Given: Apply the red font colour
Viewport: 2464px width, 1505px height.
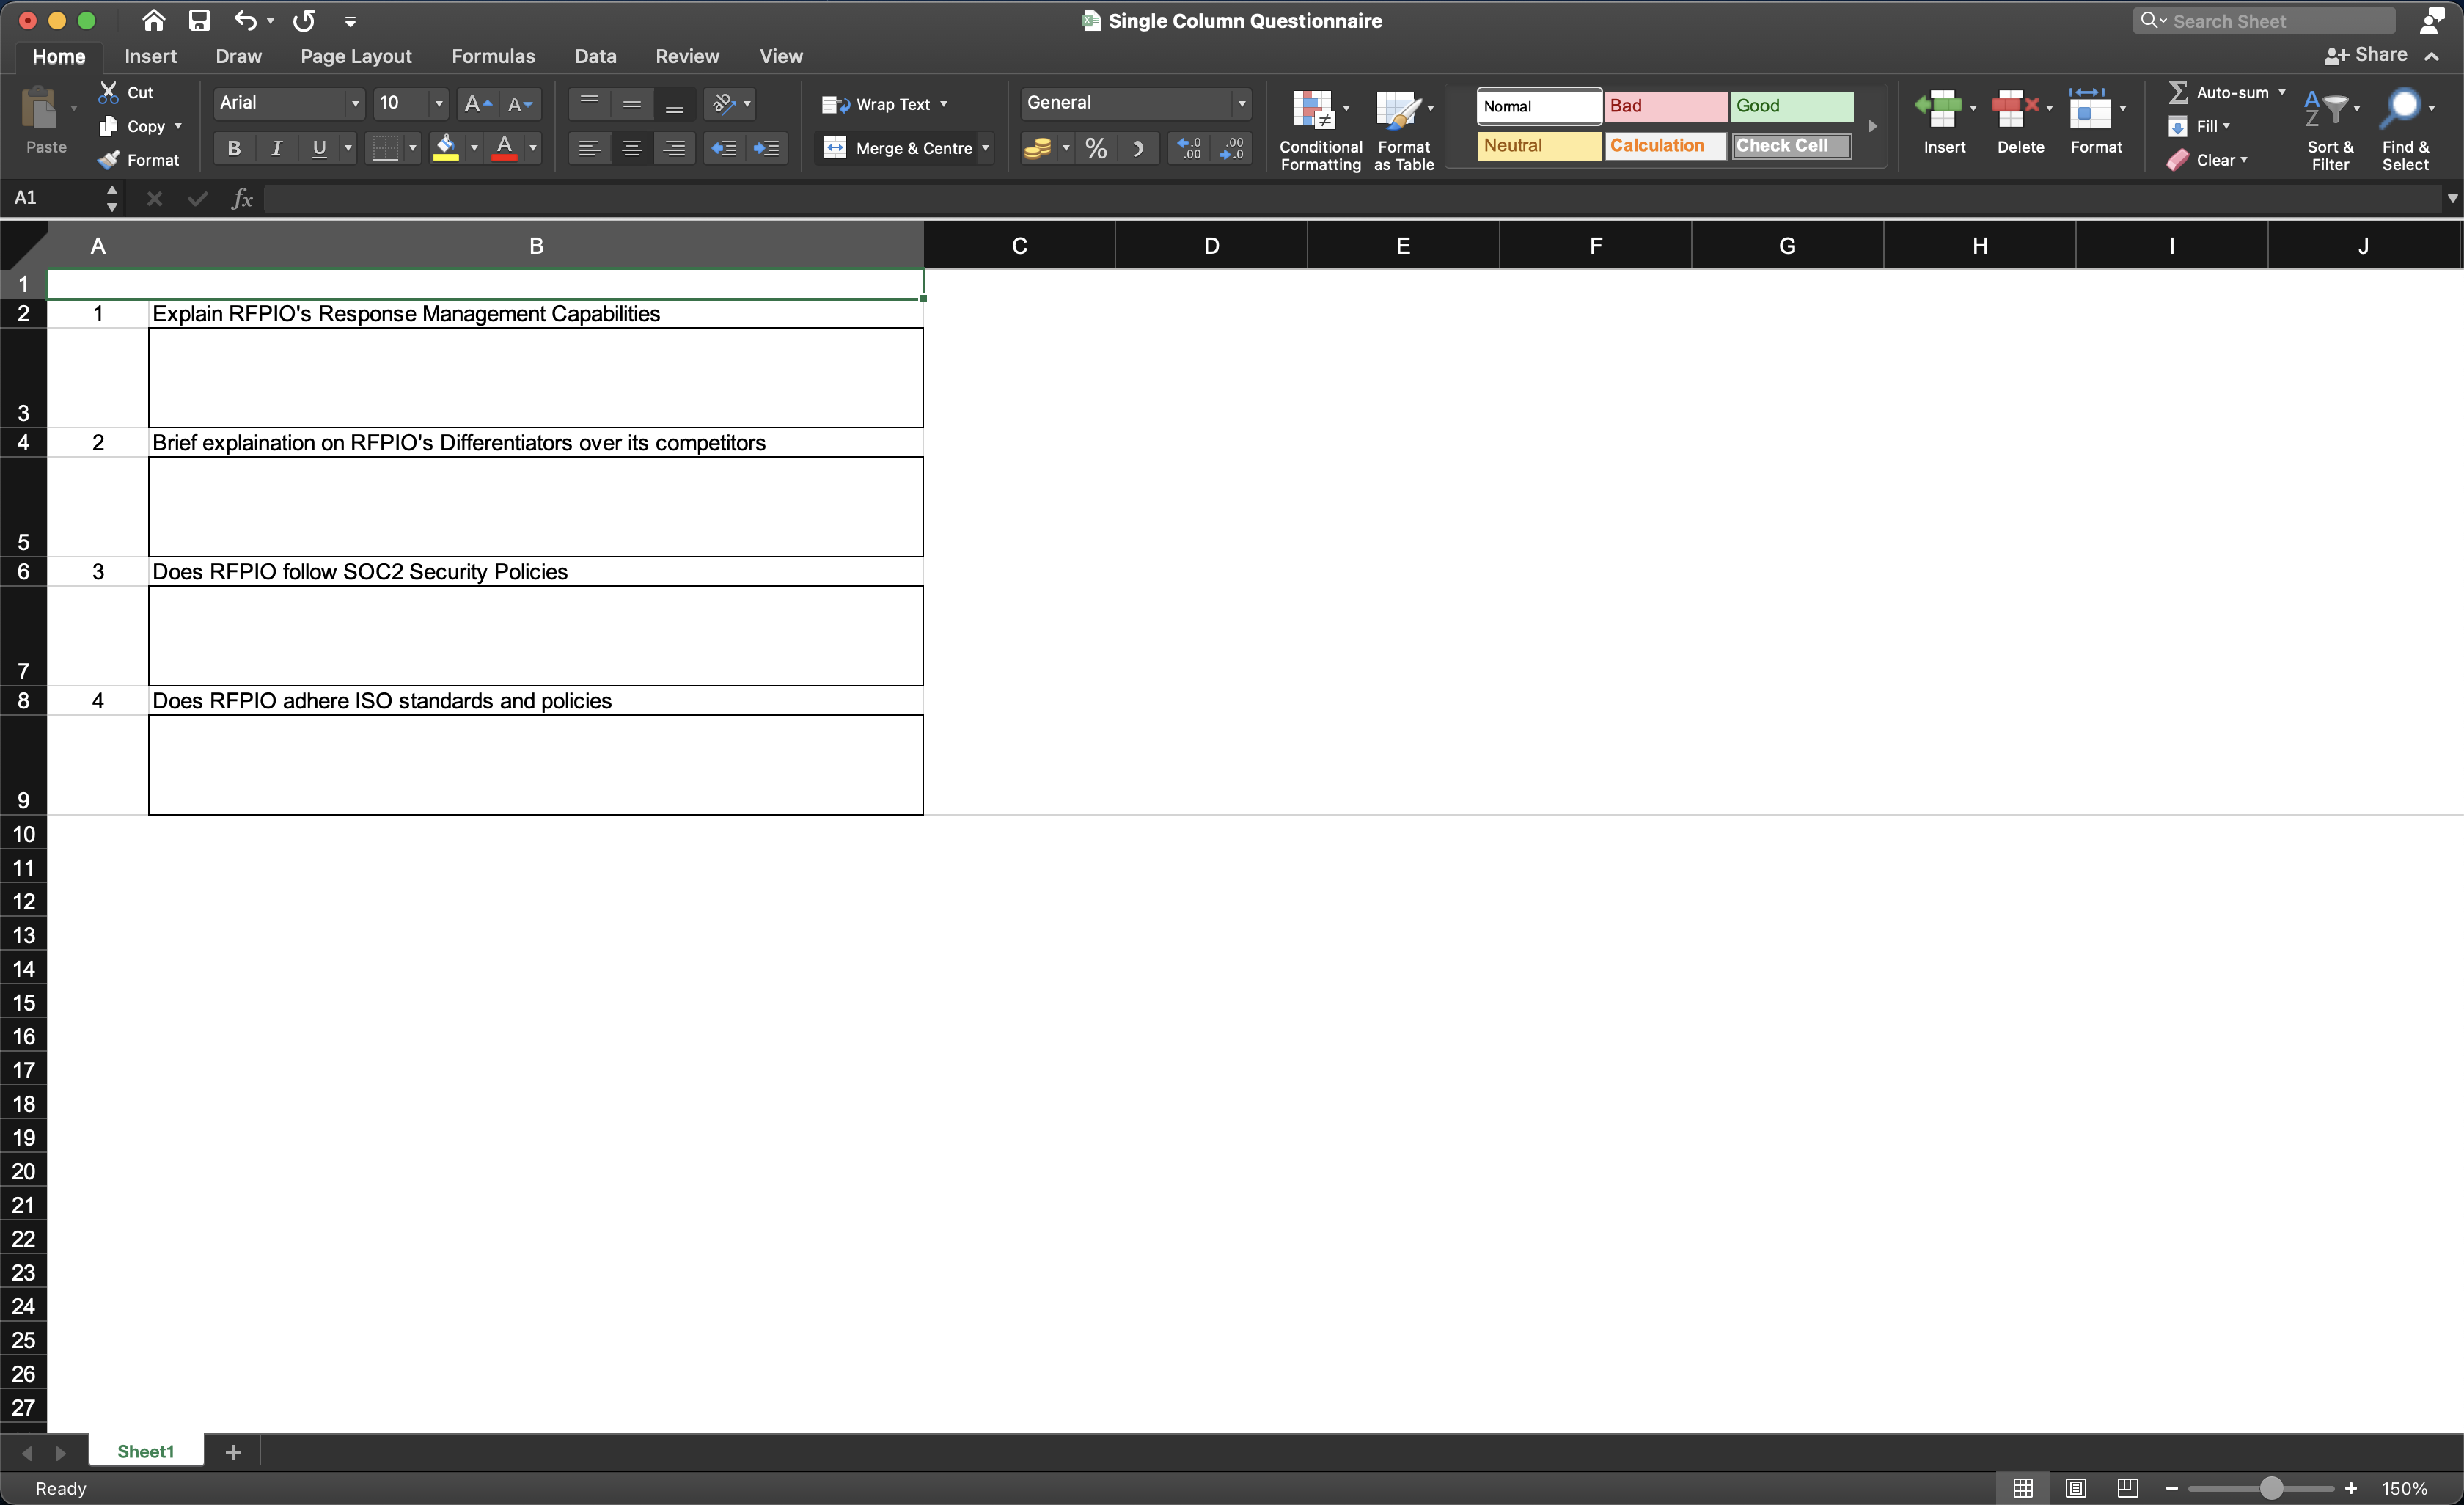Looking at the screenshot, I should point(505,148).
